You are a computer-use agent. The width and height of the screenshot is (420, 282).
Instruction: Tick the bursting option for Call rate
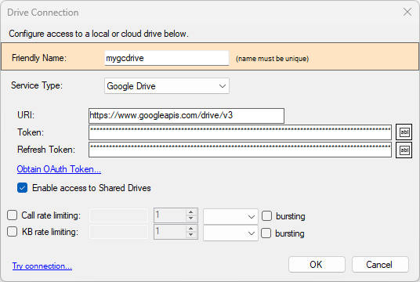(x=266, y=216)
